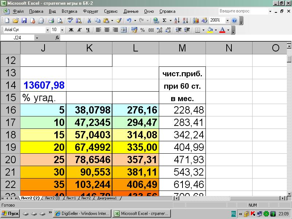Toggle underline Ч formatting
Image resolution: width=292 pixels, height=219 pixels.
coord(88,30)
